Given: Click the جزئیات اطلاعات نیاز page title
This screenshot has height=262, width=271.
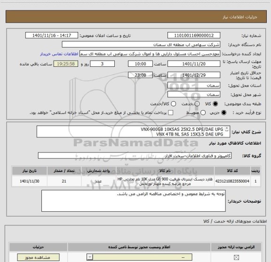Looking at the screenshot, I should [x=240, y=17].
